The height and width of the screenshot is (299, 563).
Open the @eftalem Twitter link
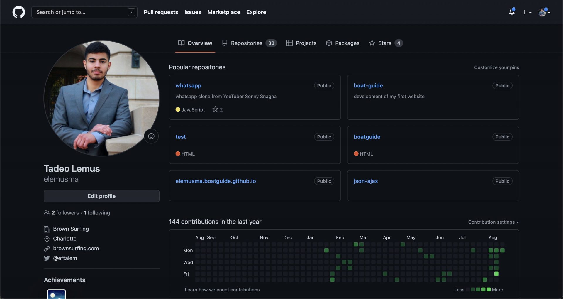65,258
